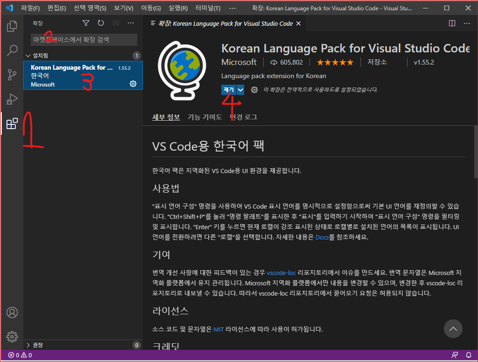Click the scroll-to-top arrow button
478x362 pixels.
[x=453, y=329]
